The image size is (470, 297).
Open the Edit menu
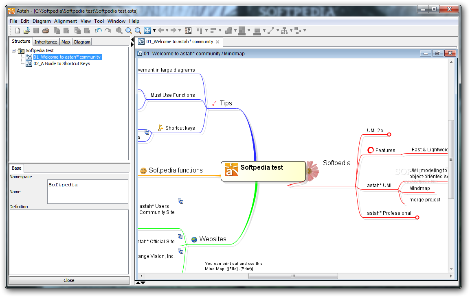pos(25,21)
